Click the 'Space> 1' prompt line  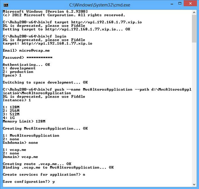(12, 75)
